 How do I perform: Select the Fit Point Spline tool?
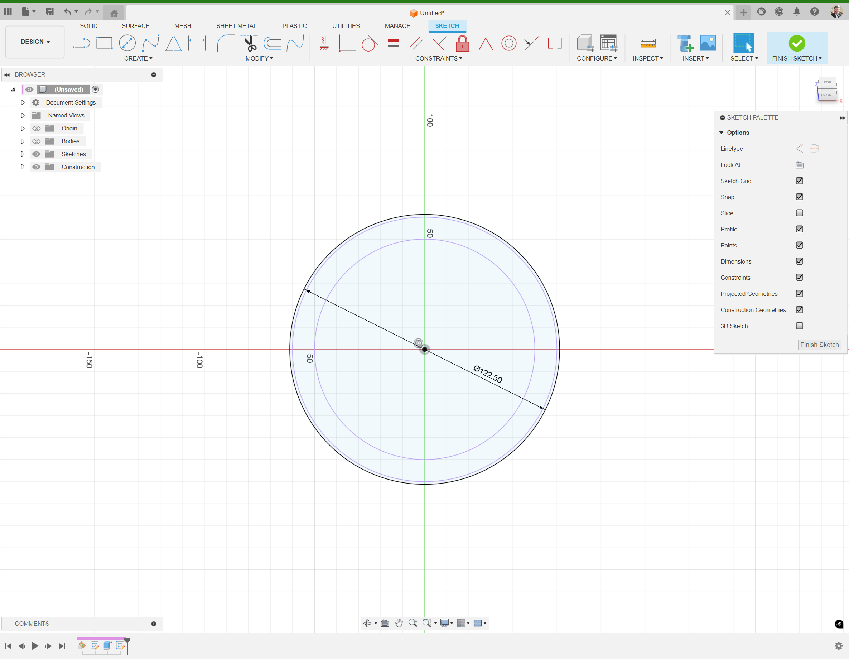(150, 43)
